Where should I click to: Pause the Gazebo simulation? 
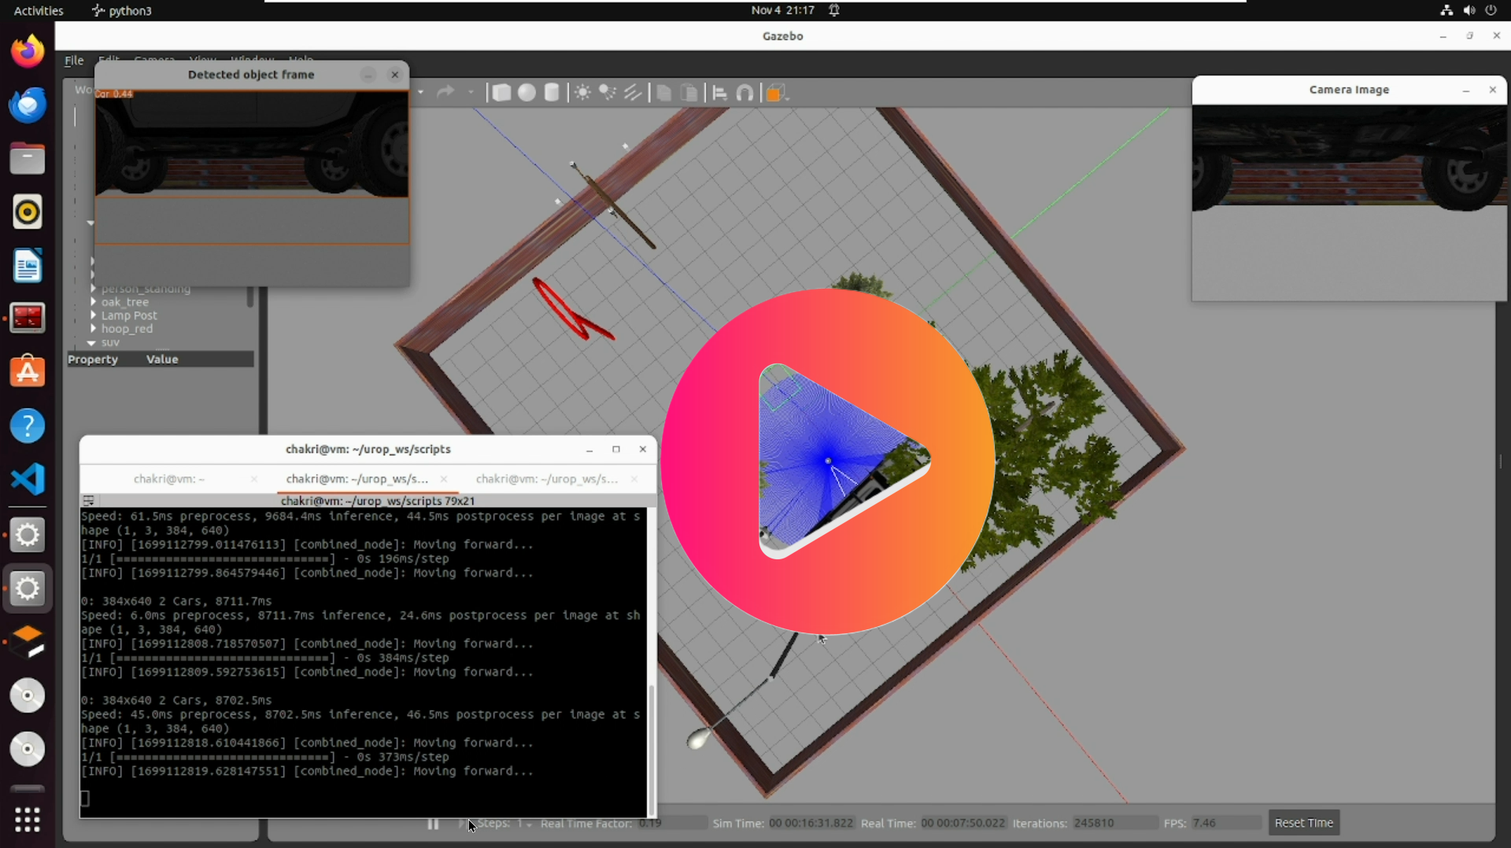[433, 824]
